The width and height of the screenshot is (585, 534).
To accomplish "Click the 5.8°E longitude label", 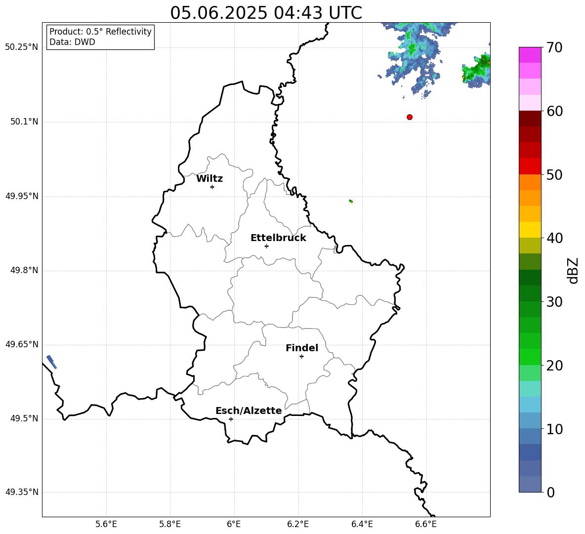I will point(170,524).
